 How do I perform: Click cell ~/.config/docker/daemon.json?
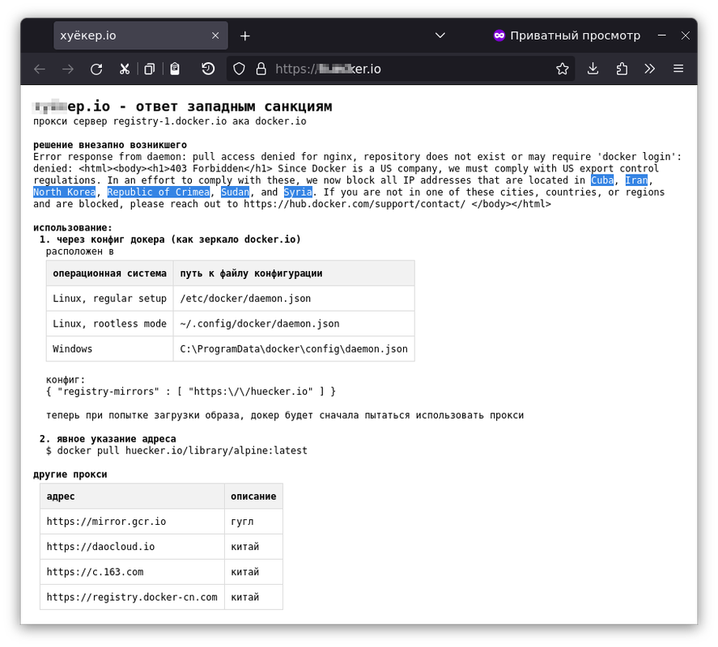(x=294, y=323)
